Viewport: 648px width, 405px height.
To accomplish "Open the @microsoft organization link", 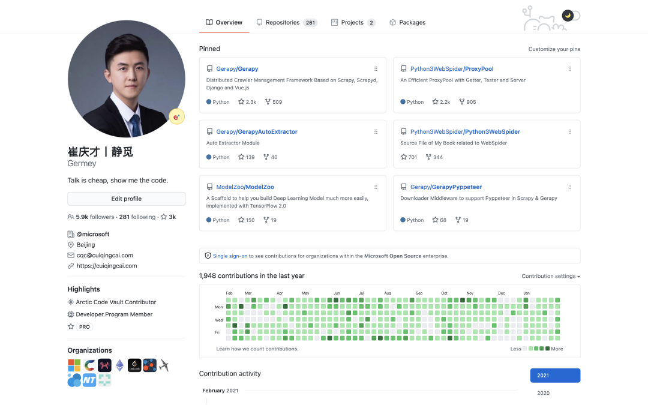I will [x=93, y=235].
